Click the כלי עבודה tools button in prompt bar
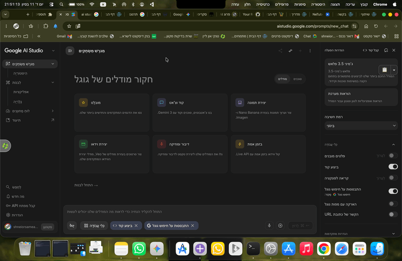The width and height of the screenshot is (402, 261). [94, 226]
